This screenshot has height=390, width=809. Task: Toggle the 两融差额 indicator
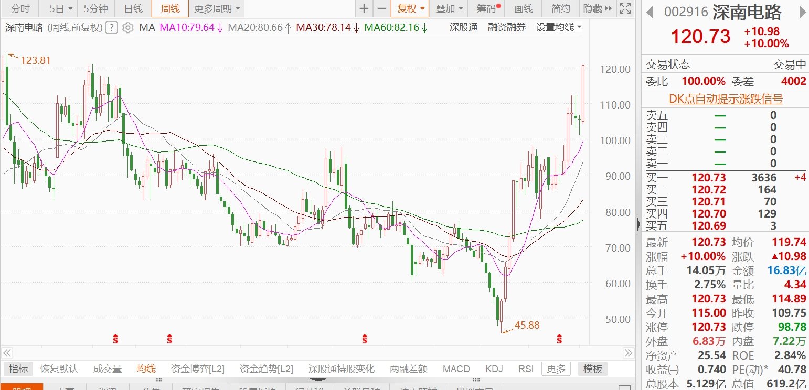pos(409,369)
